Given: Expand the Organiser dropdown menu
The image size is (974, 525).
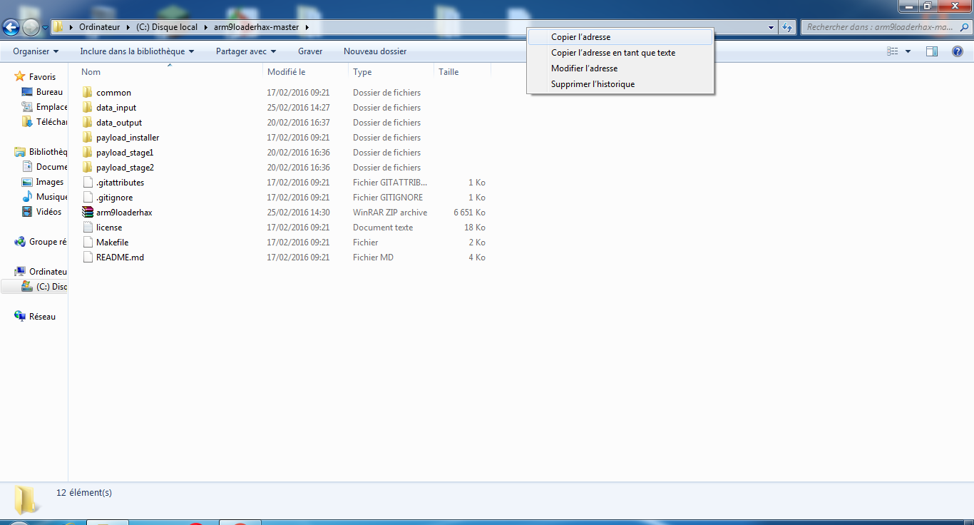Looking at the screenshot, I should pyautogui.click(x=36, y=51).
